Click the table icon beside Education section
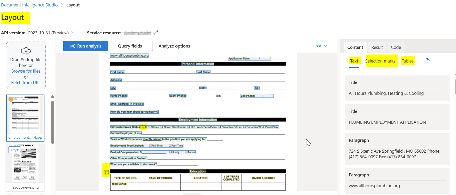This screenshot has width=456, height=195. pos(106,172)
